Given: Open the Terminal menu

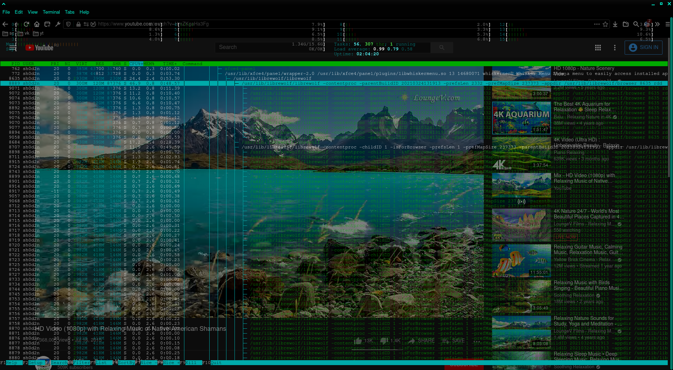Looking at the screenshot, I should tap(51, 12).
